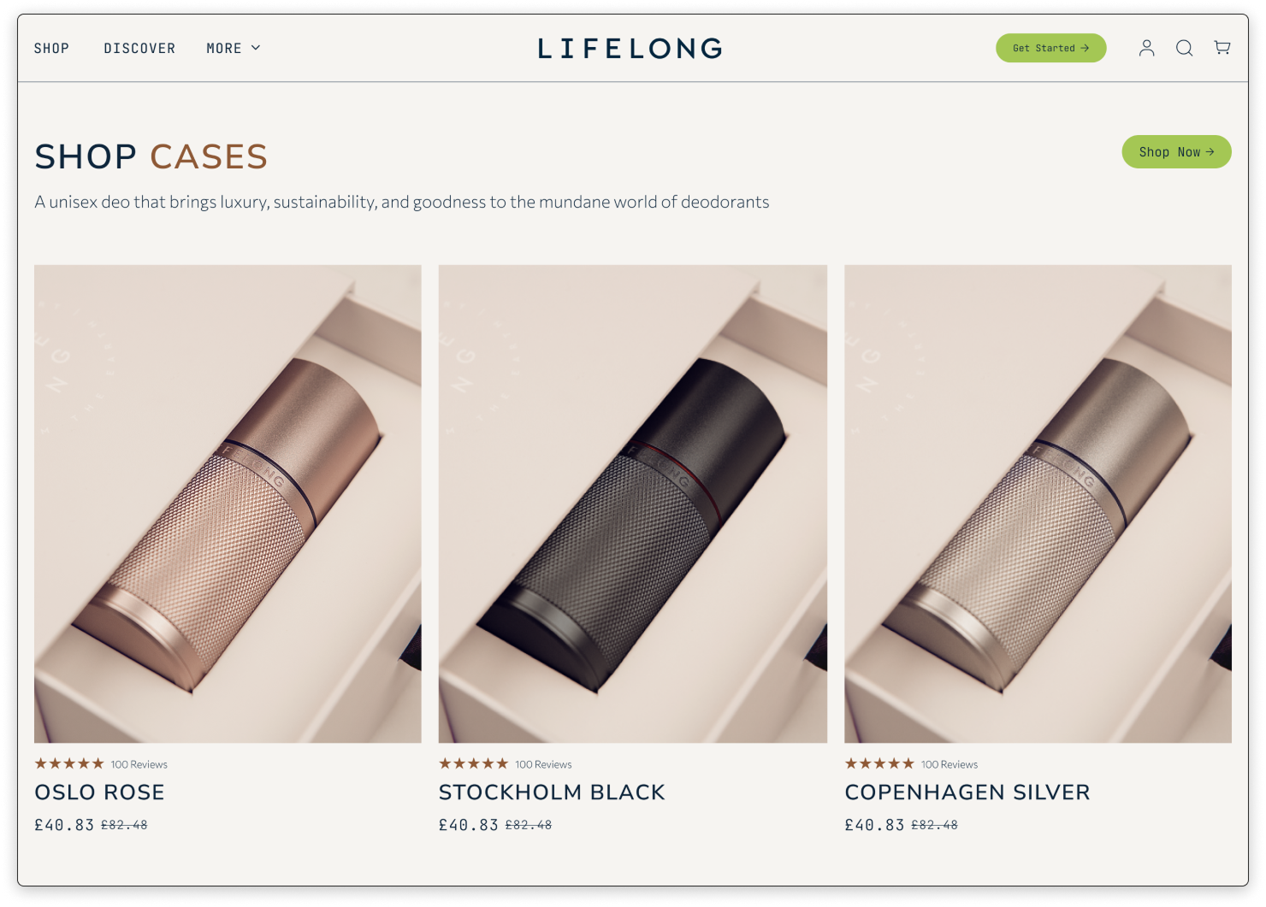The image size is (1266, 907).
Task: Click the Get Started button
Action: click(1050, 48)
